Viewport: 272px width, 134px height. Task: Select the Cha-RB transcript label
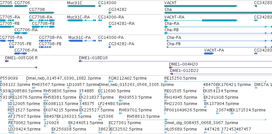pos(172,30)
